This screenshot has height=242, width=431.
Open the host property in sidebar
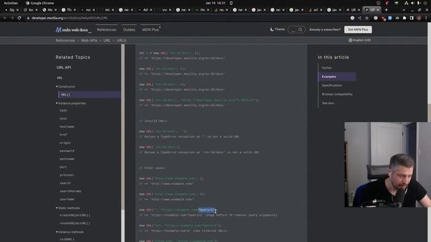[63, 118]
